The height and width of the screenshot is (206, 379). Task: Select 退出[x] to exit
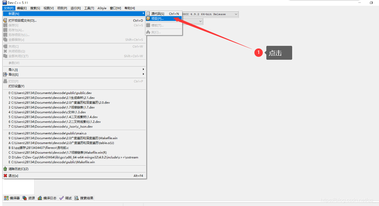[x=74, y=176]
